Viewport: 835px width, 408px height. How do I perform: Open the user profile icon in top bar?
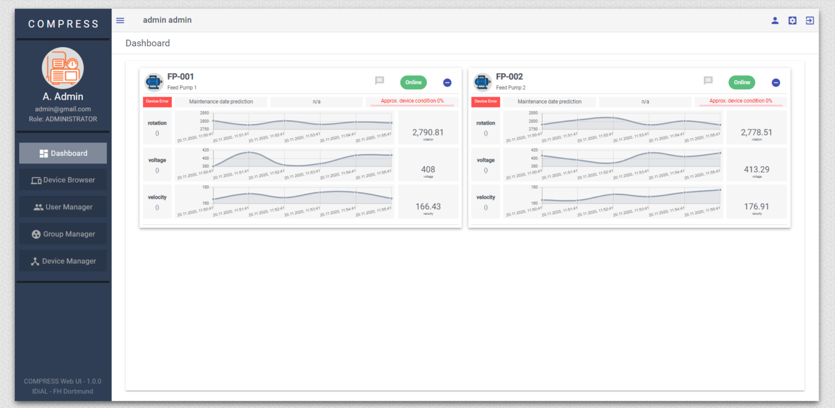(x=775, y=20)
